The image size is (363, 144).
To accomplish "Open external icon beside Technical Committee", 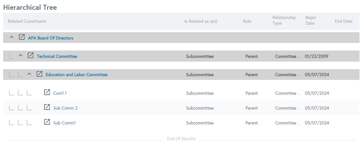I will tap(31, 55).
